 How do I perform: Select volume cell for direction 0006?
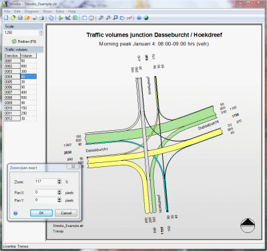pyautogui.click(x=28, y=87)
